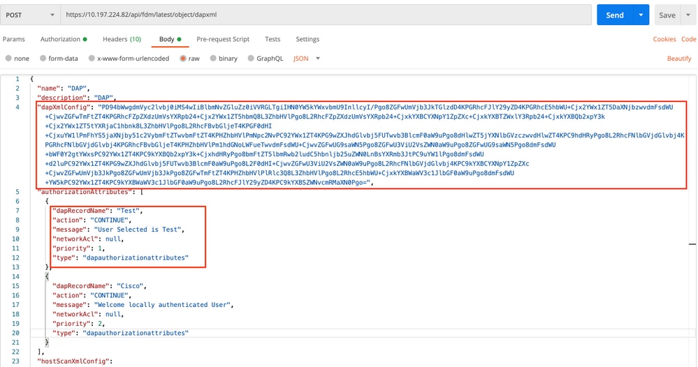Click the "description": "DAP" line

(x=77, y=97)
